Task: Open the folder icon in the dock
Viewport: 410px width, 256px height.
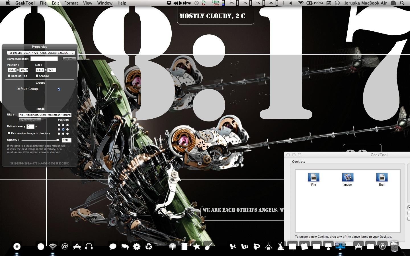Action: [370, 246]
